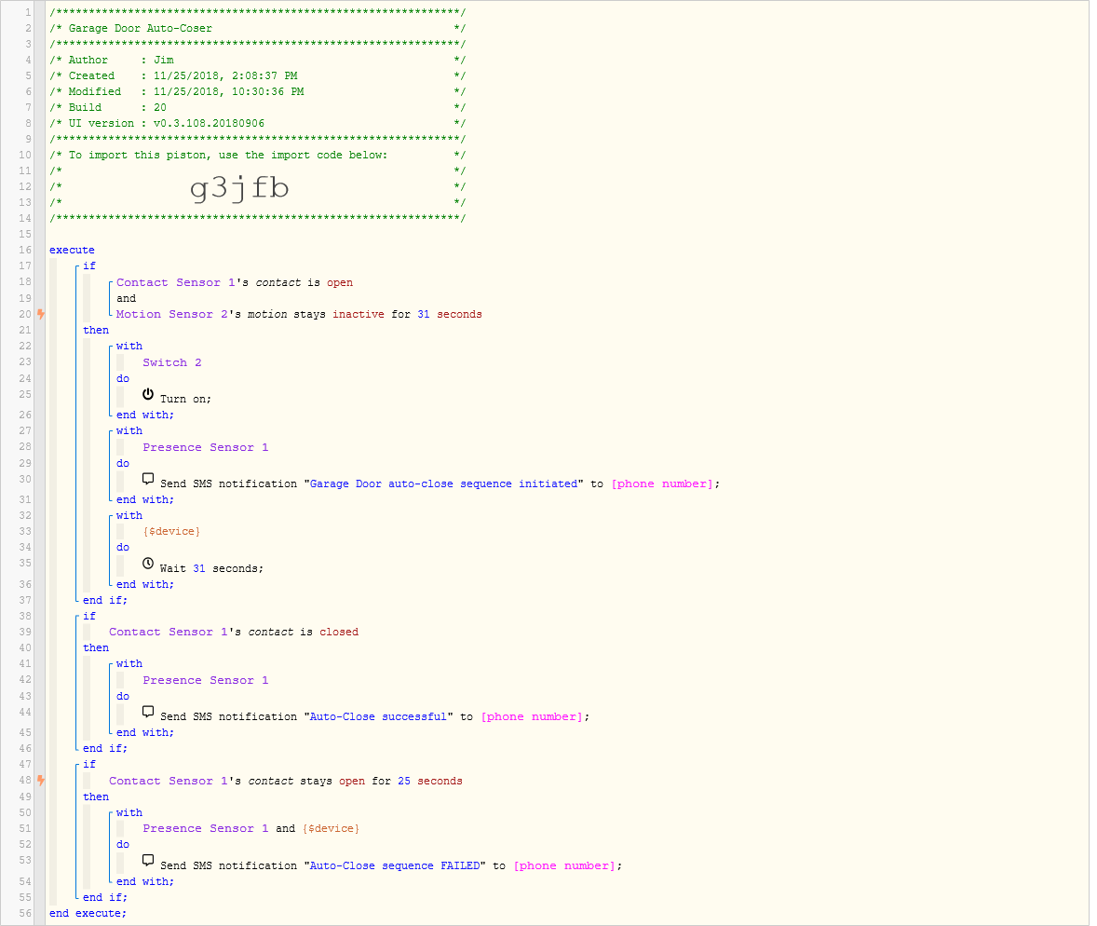
Task: Click the Author Jim comment line
Action: click(x=257, y=61)
